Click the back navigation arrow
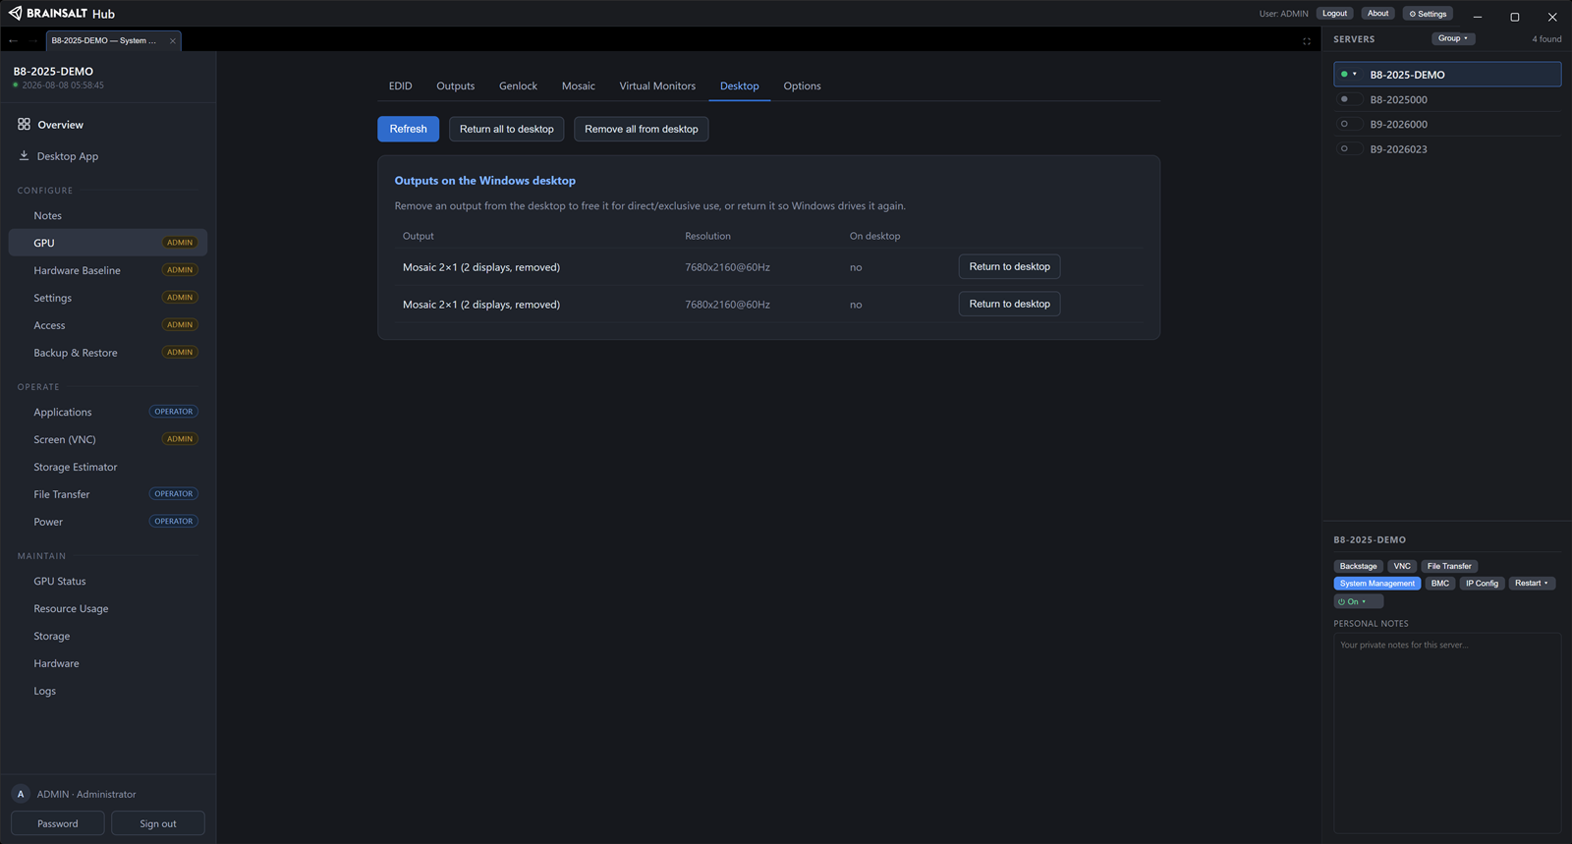Screen dimensions: 1572x844 (x=13, y=41)
